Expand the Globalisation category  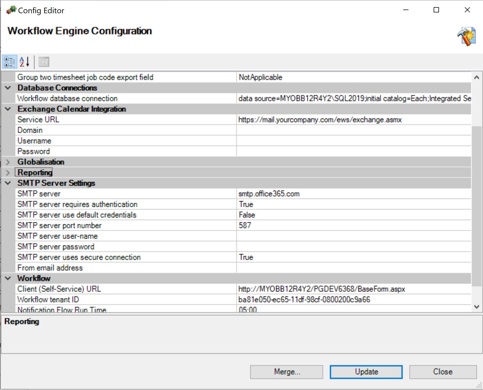coord(8,162)
